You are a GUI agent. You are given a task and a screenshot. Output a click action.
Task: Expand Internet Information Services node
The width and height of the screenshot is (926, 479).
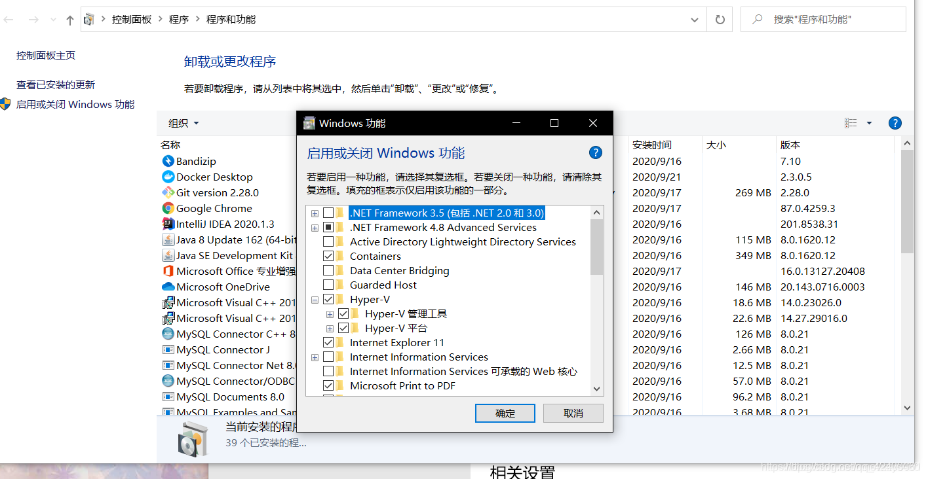[x=315, y=357]
